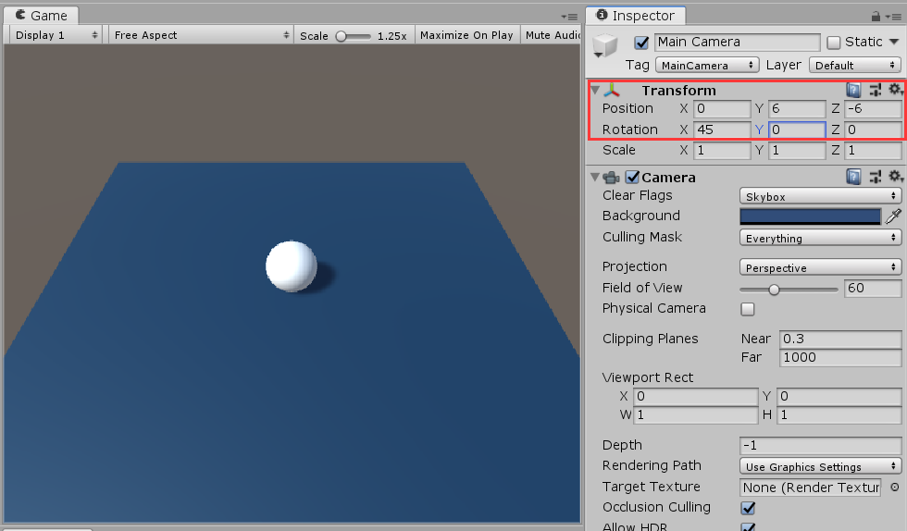
Task: Open Transform component gear settings menu
Action: pos(896,89)
